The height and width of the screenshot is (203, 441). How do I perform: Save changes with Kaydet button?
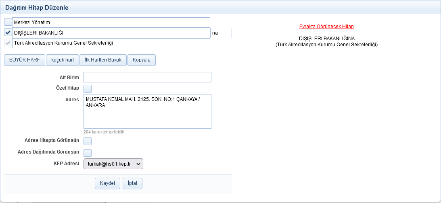[x=108, y=183]
